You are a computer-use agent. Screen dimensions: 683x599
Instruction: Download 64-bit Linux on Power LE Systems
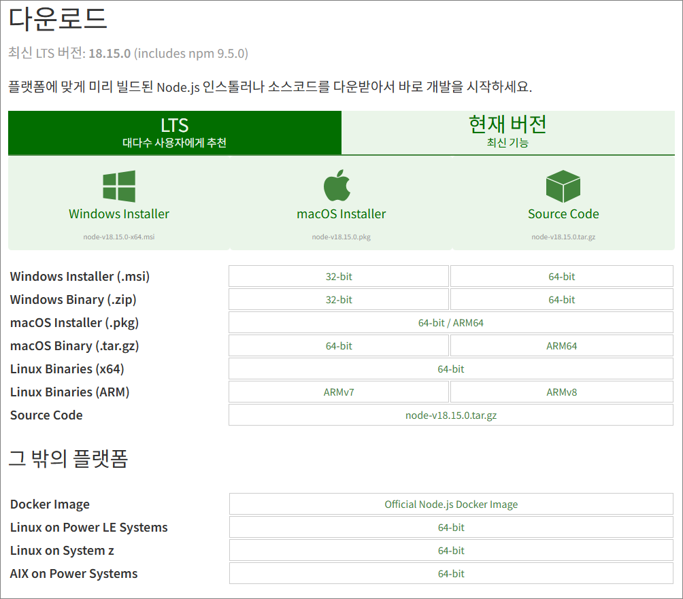point(451,527)
